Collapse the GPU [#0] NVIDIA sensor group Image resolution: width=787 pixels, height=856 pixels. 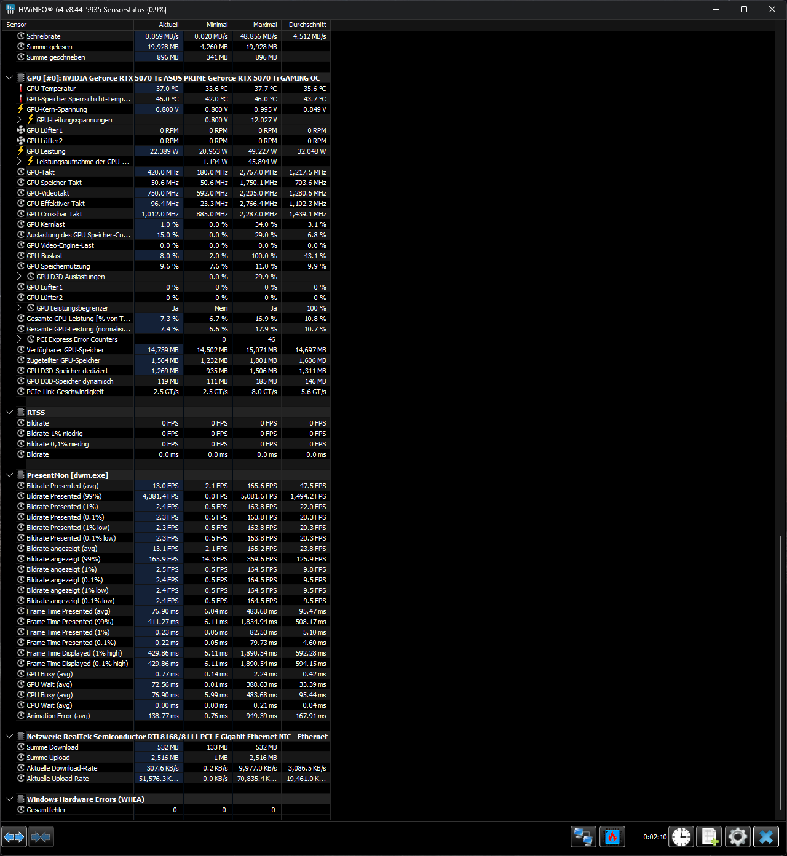pyautogui.click(x=9, y=78)
